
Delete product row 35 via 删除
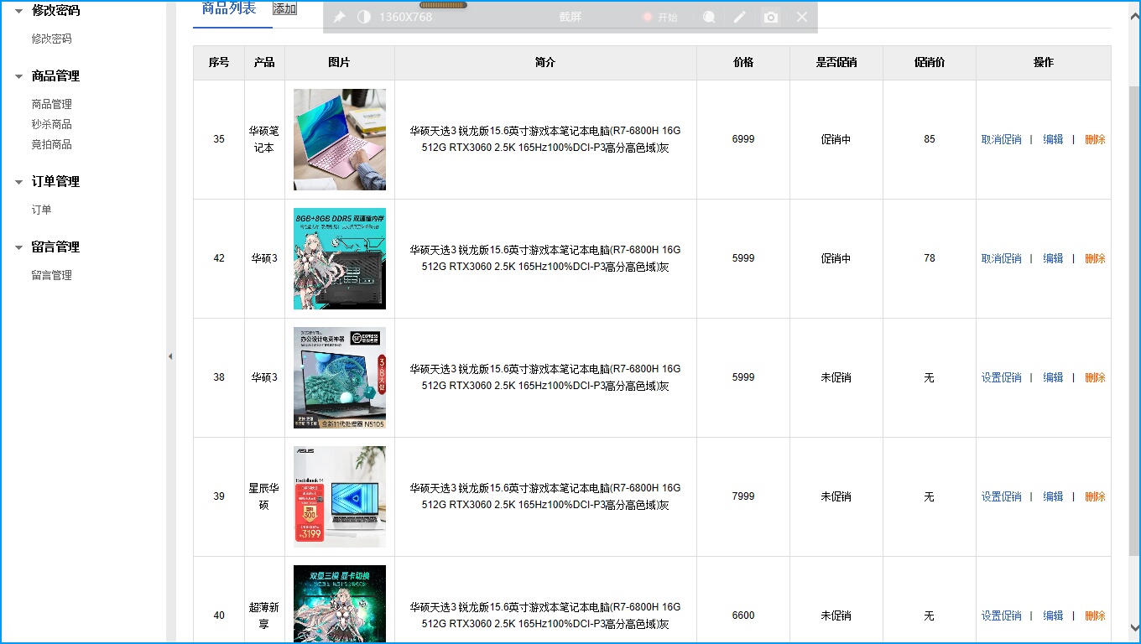click(x=1095, y=140)
